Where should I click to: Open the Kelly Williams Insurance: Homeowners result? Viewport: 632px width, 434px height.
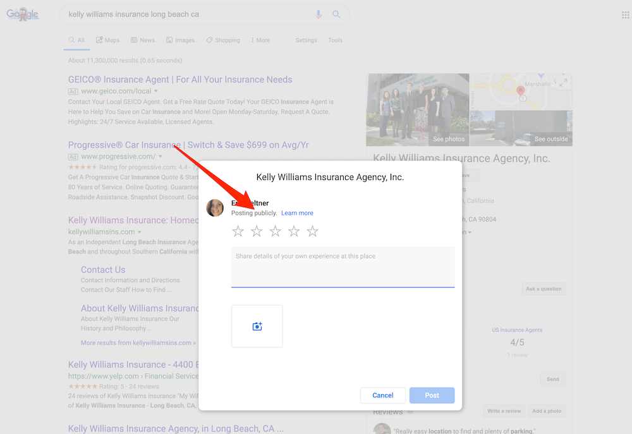pos(133,220)
